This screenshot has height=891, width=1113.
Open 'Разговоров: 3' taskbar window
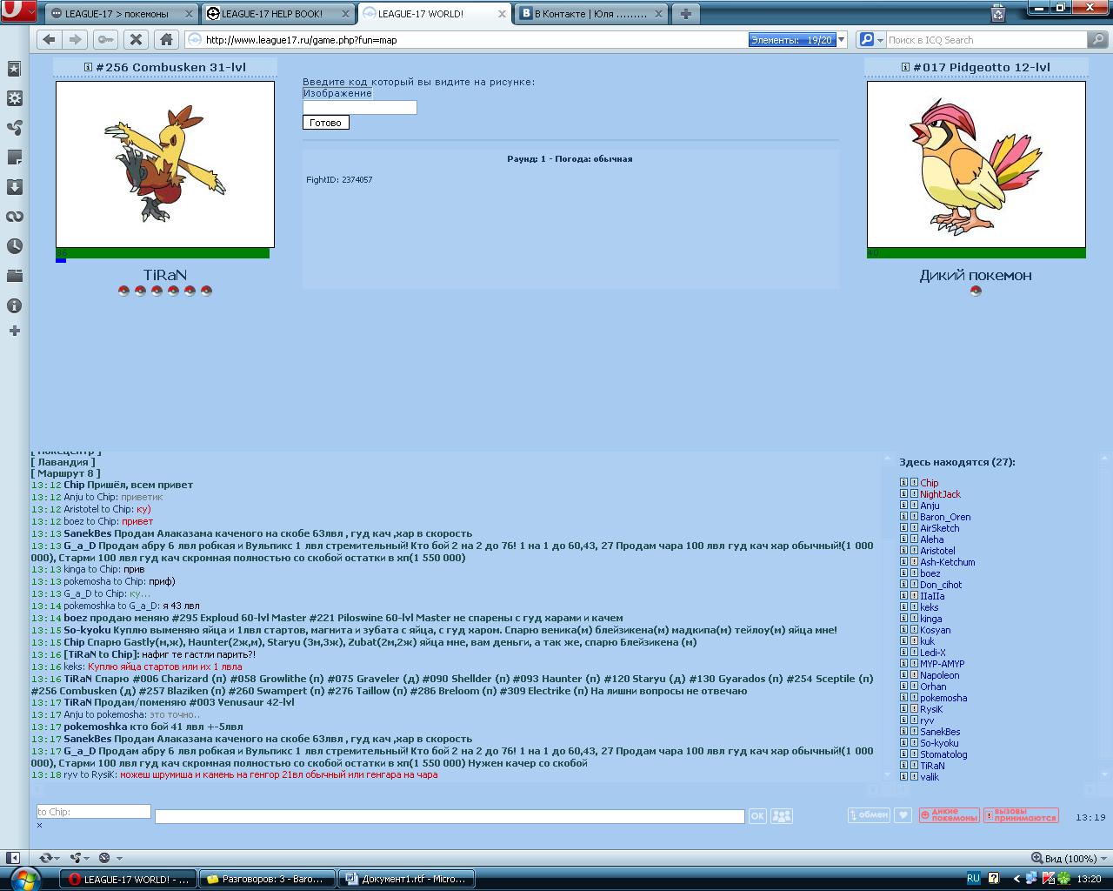tap(266, 879)
